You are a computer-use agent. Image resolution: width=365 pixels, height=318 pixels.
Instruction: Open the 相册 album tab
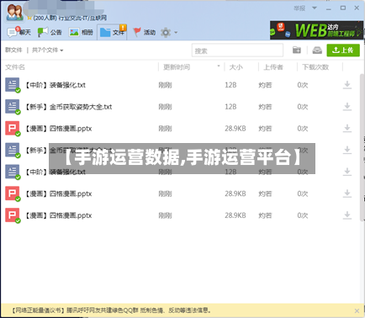click(81, 32)
